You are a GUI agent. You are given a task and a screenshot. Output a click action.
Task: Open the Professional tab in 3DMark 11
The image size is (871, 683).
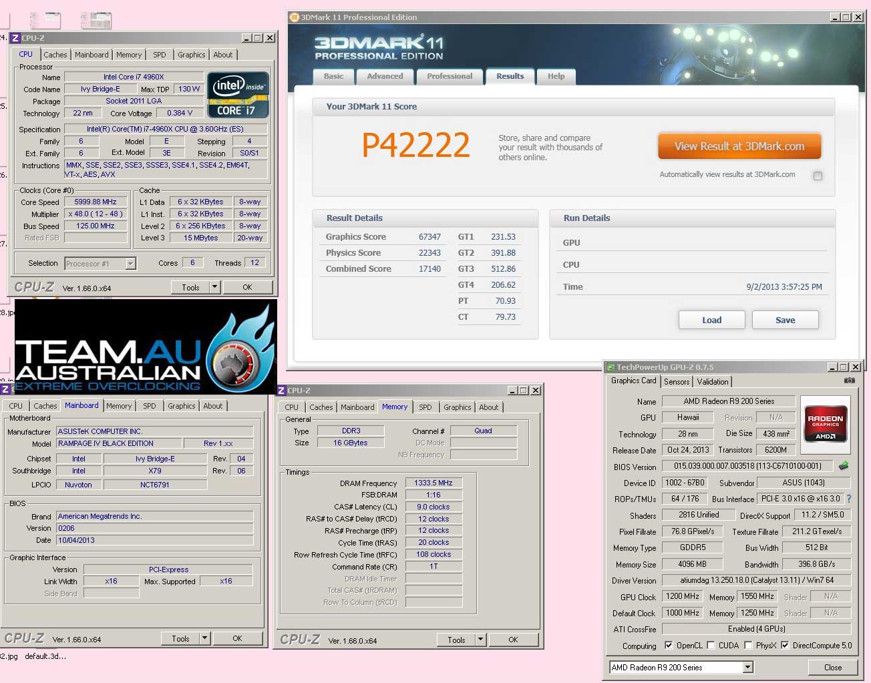coord(450,76)
